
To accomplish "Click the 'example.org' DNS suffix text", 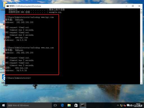I will click(55, 12).
